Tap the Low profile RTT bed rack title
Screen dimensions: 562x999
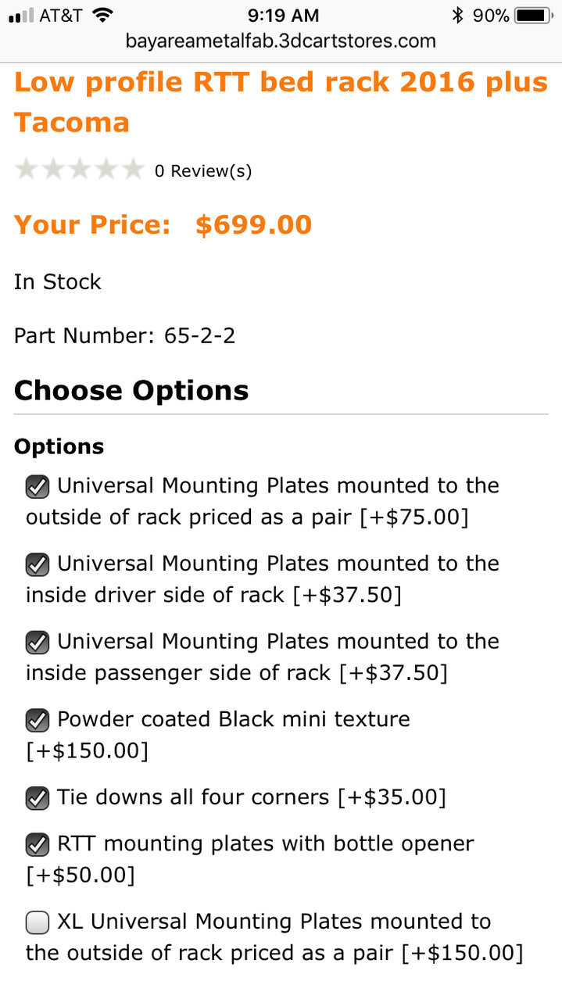pos(281,102)
